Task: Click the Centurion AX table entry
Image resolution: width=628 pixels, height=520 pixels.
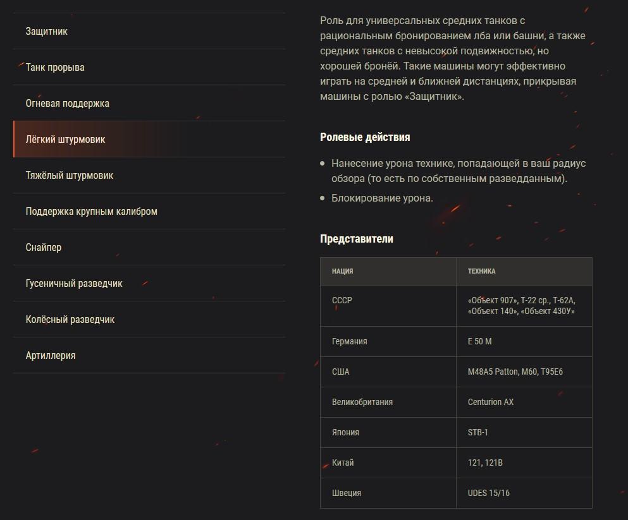Action: point(490,402)
